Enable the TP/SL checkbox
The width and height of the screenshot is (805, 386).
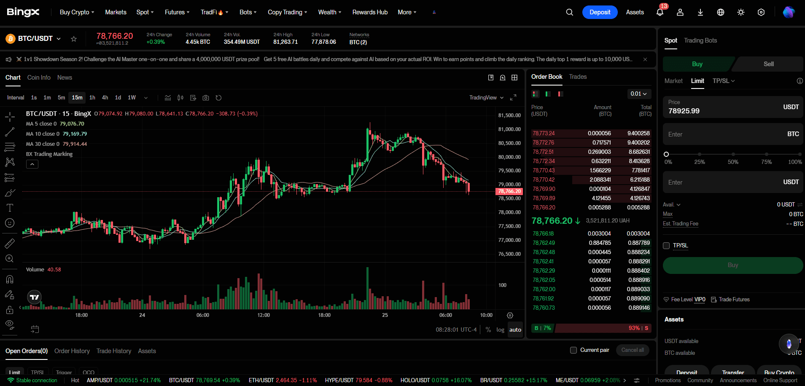point(666,246)
